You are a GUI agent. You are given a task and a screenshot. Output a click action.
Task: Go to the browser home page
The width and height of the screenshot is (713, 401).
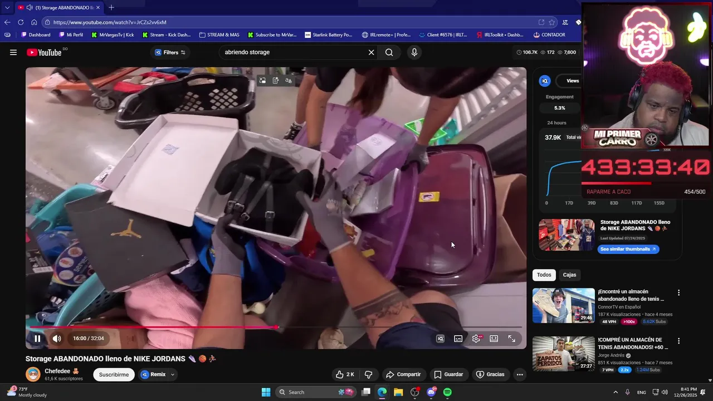point(34,22)
